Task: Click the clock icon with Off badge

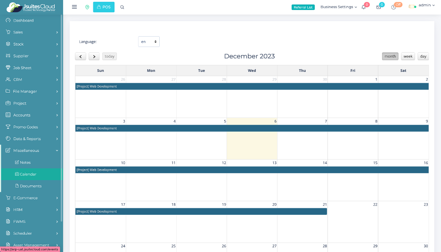Action: point(394,7)
